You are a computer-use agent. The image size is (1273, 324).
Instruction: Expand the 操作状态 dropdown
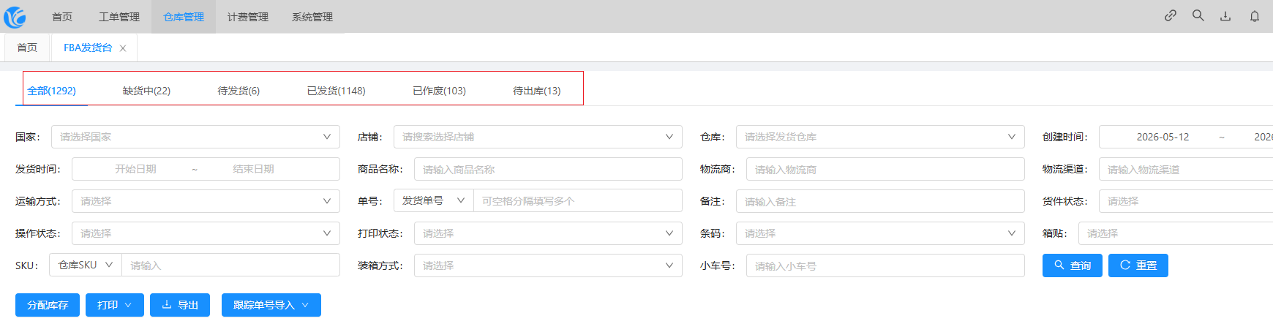(206, 233)
